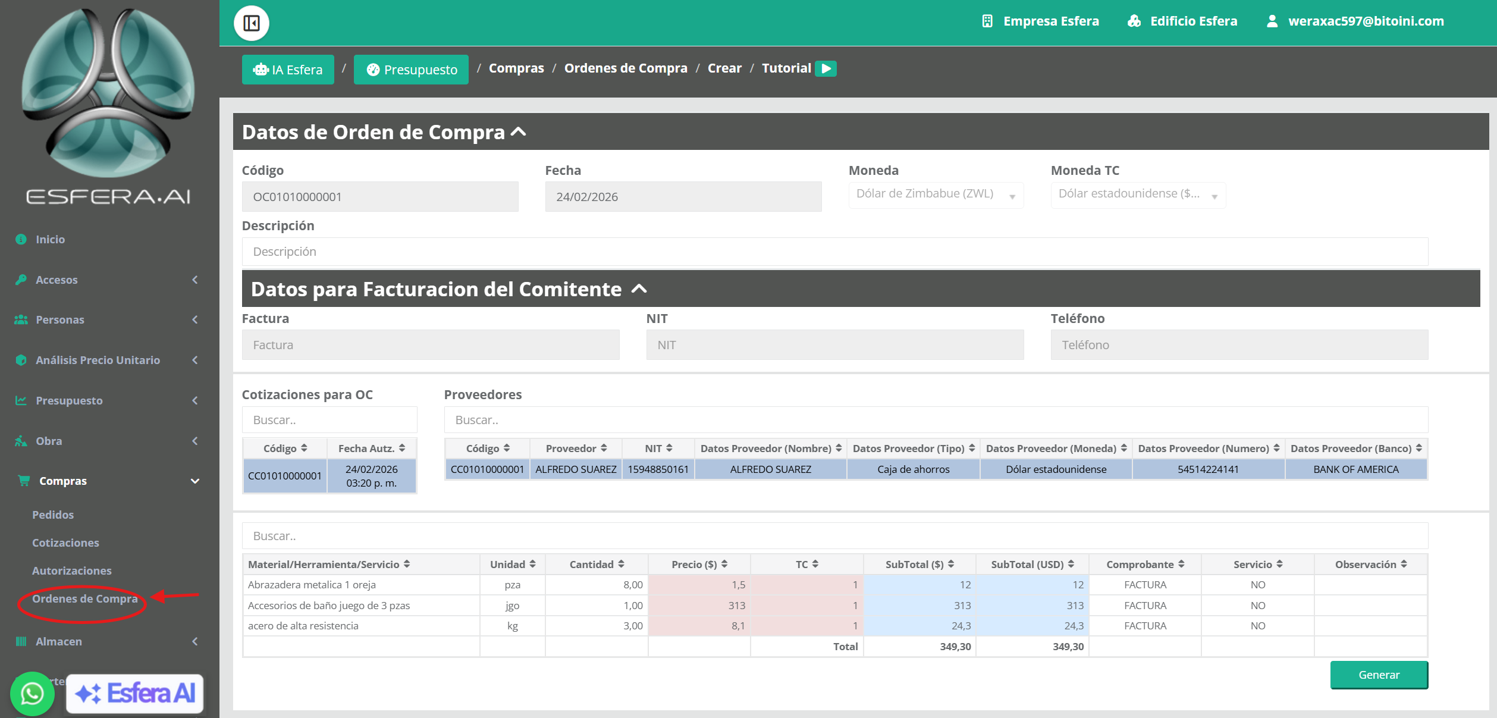This screenshot has width=1497, height=718.
Task: Expand the Accesos menu chevron
Action: point(195,280)
